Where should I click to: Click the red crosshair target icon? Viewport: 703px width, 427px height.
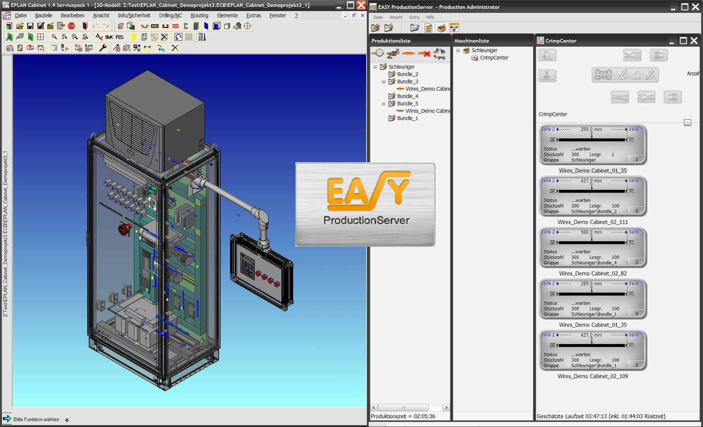(248, 26)
